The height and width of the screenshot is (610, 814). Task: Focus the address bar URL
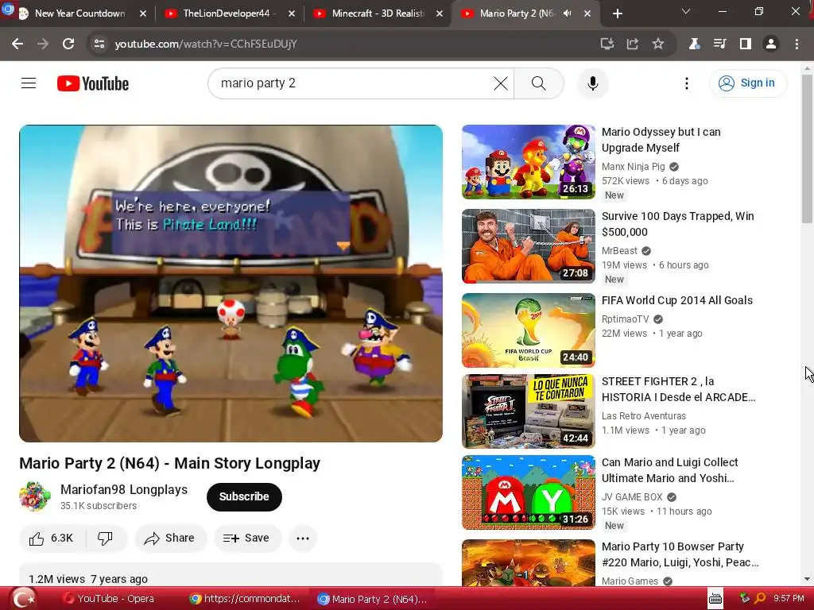point(206,44)
